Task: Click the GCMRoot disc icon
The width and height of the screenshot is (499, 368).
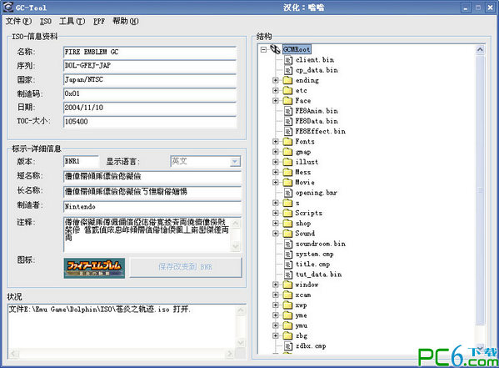Action: pos(275,49)
